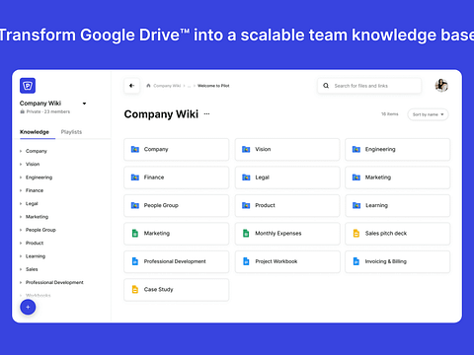This screenshot has height=355, width=474.
Task: Click the Learning folder name in grid
Action: coord(376,205)
